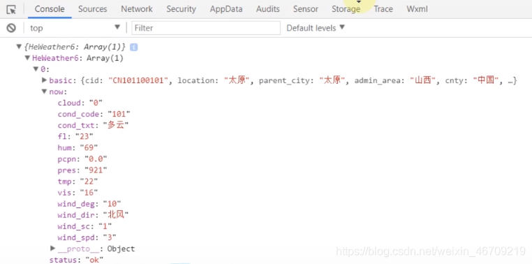Click the pres: "921" row
The height and width of the screenshot is (264, 532).
coord(82,170)
